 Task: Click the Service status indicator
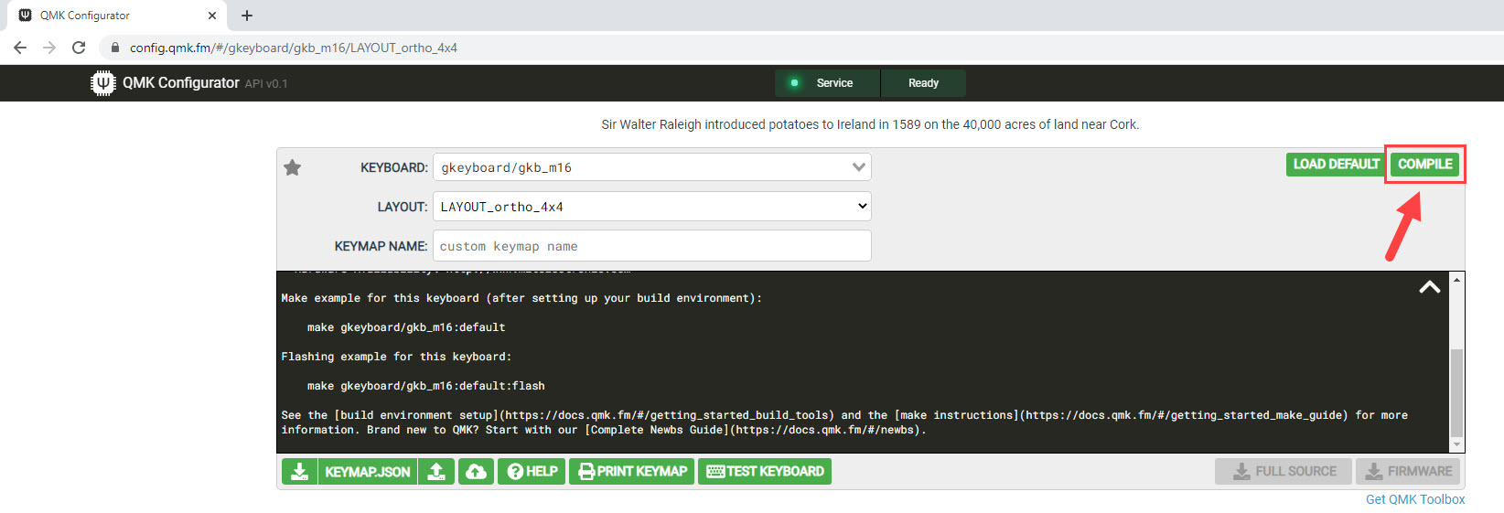[827, 83]
